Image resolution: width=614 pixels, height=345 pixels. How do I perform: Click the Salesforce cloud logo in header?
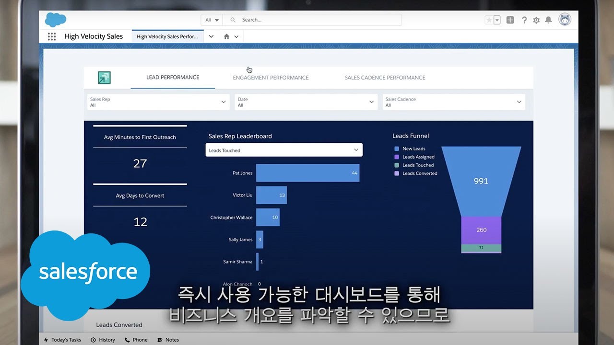56,20
